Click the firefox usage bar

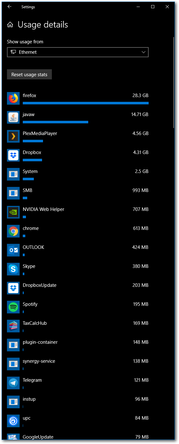[x=86, y=103]
